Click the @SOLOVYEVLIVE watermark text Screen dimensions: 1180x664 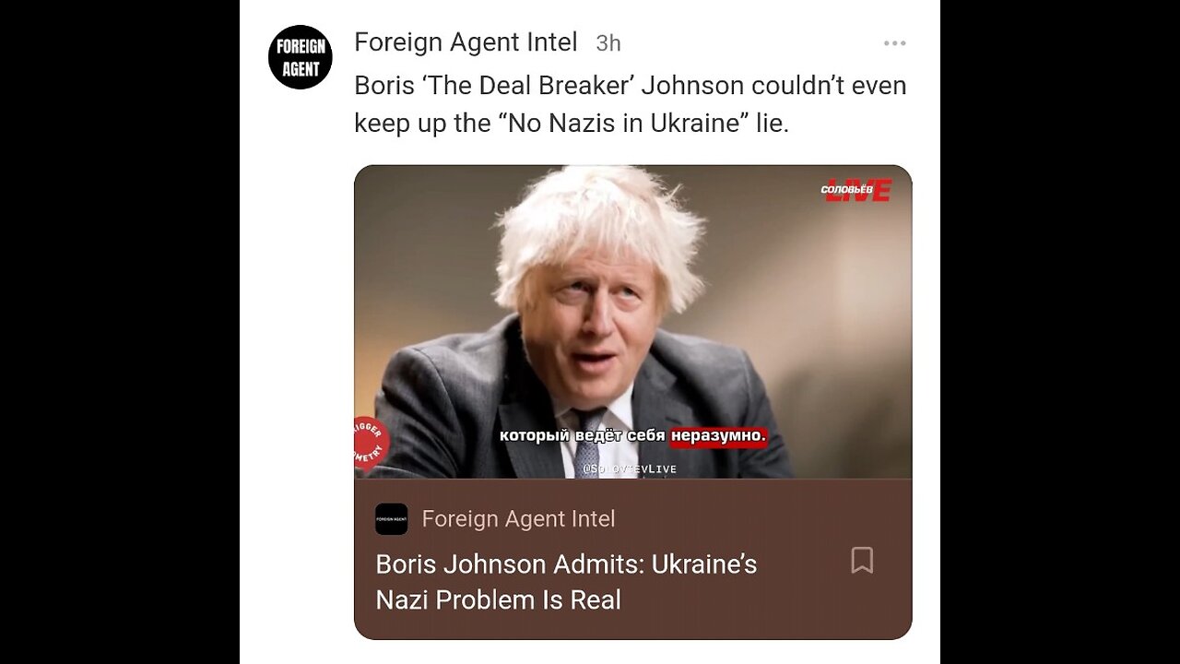(630, 469)
